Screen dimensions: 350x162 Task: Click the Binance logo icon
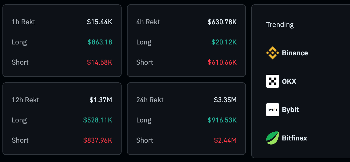coord(272,53)
